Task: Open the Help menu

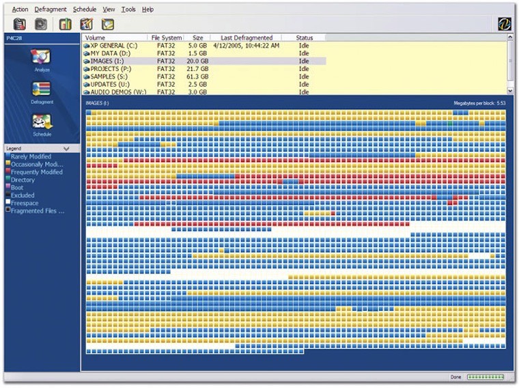Action: point(148,10)
